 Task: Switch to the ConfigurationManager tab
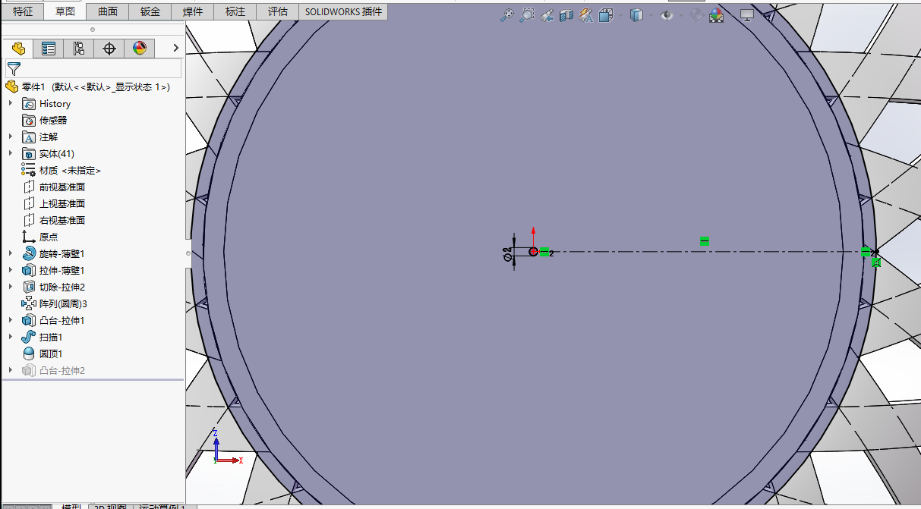click(79, 49)
